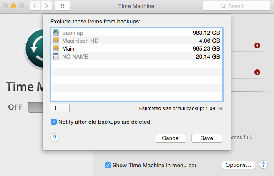Go back with the left arrow

[x=35, y=6]
